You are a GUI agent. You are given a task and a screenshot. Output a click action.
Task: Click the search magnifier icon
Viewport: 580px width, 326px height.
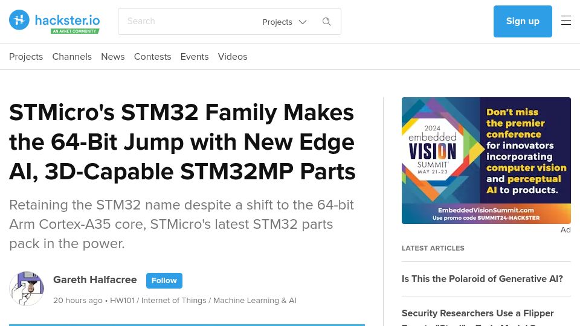pos(326,22)
